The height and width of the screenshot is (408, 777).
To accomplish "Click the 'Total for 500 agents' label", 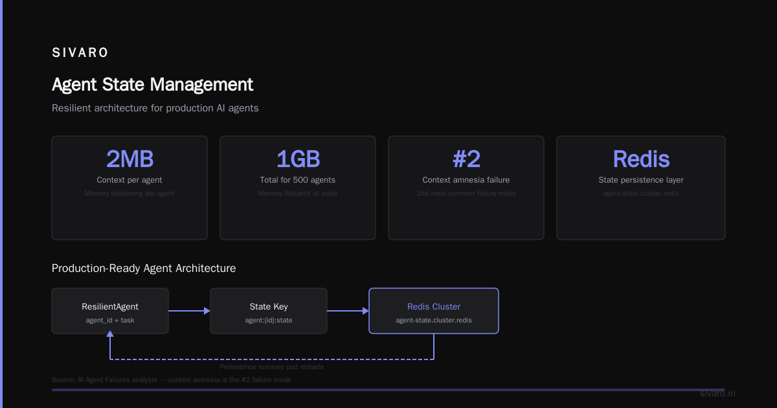I will 298,180.
